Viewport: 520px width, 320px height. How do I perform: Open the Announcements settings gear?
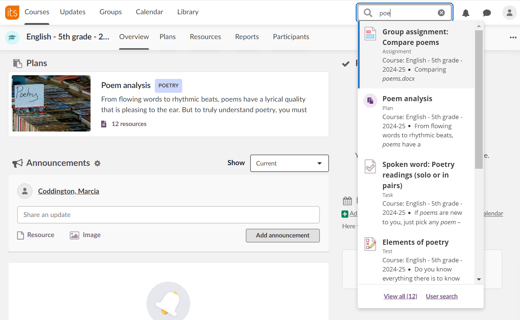[97, 163]
